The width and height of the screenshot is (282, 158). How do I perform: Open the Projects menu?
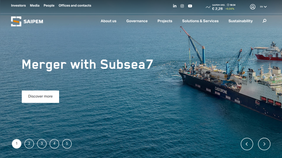(x=165, y=21)
